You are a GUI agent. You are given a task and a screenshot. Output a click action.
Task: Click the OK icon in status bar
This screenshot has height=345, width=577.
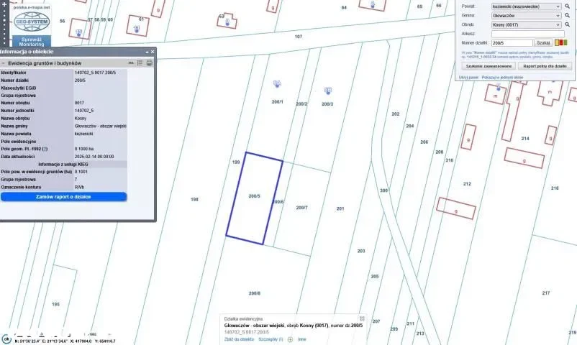coord(6,339)
